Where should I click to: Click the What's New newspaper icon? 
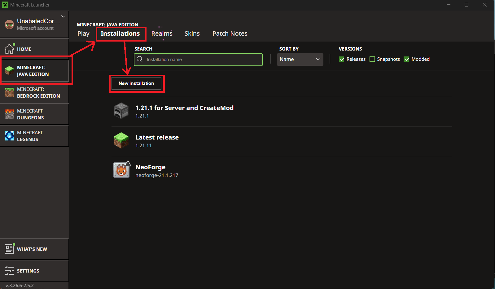tap(9, 249)
